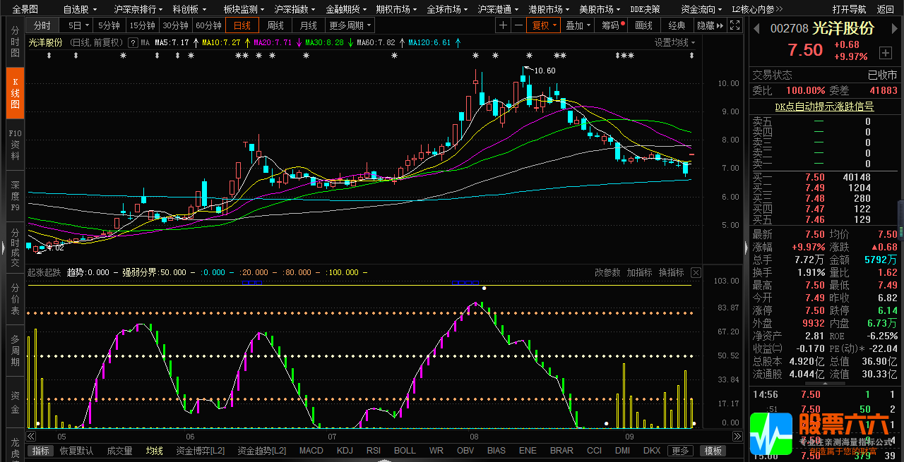Expand 板块监测 menu
This screenshot has height=462, width=904.
coord(242,9)
